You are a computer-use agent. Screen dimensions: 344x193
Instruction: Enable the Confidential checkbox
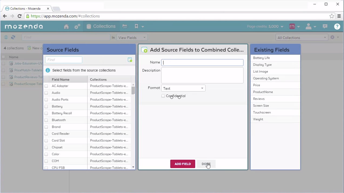163,96
